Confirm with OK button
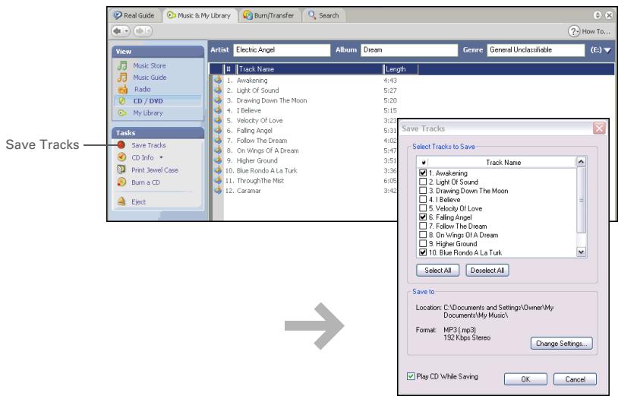The height and width of the screenshot is (396, 618). (x=525, y=379)
